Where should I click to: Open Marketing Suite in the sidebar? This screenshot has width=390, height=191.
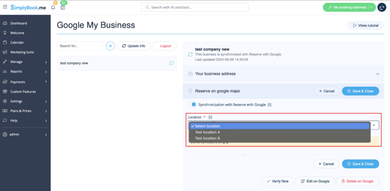click(x=22, y=52)
